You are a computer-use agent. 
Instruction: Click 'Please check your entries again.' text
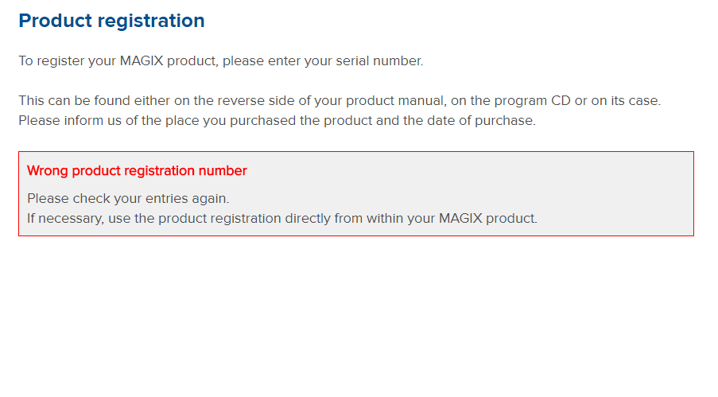tap(128, 199)
